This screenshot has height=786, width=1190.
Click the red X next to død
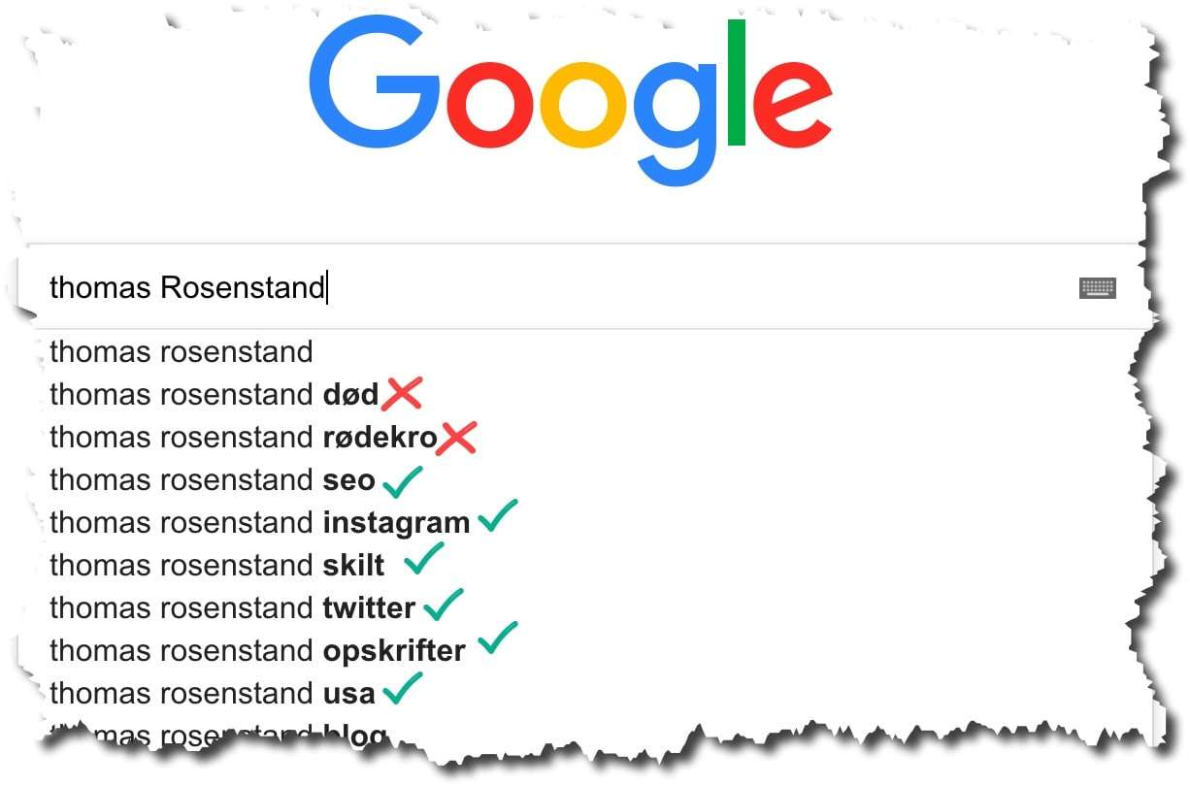click(402, 394)
